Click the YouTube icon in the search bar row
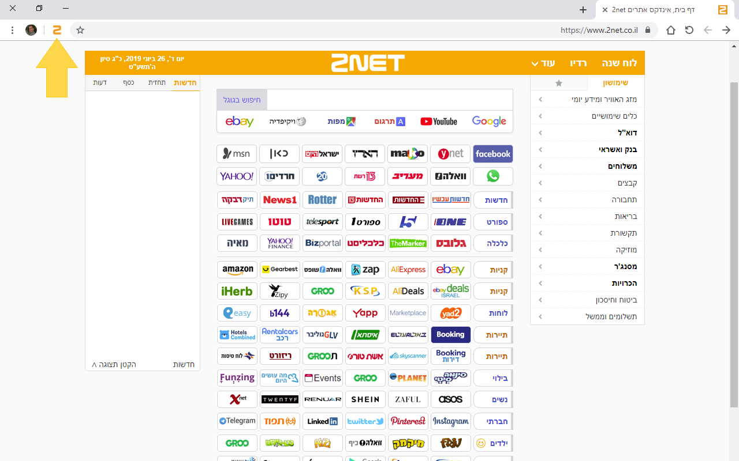Screen dimensions: 739x461 pyautogui.click(x=441, y=122)
